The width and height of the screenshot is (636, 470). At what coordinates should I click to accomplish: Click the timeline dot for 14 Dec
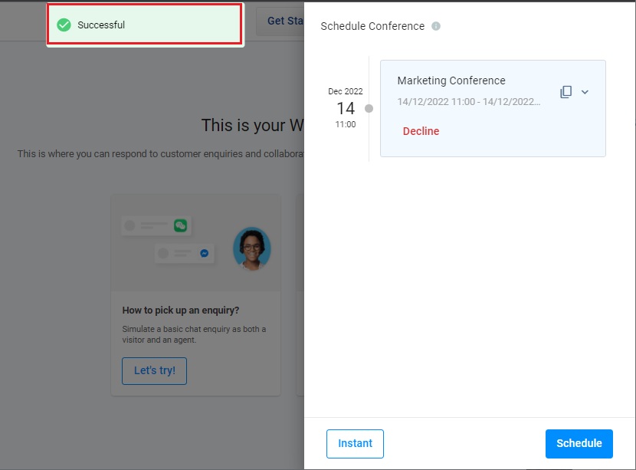point(369,108)
